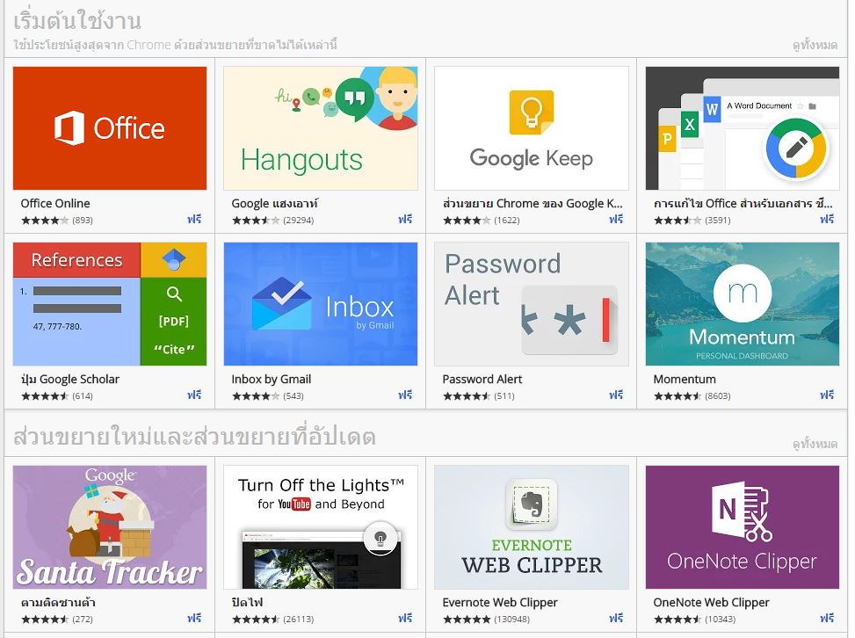Image resolution: width=855 pixels, height=638 pixels.
Task: Click the review count '(8603)'
Action: point(718,395)
